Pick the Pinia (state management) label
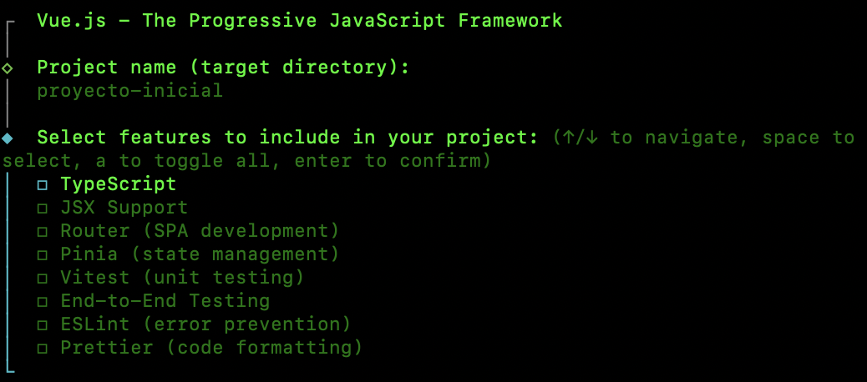The width and height of the screenshot is (867, 382). point(200,254)
